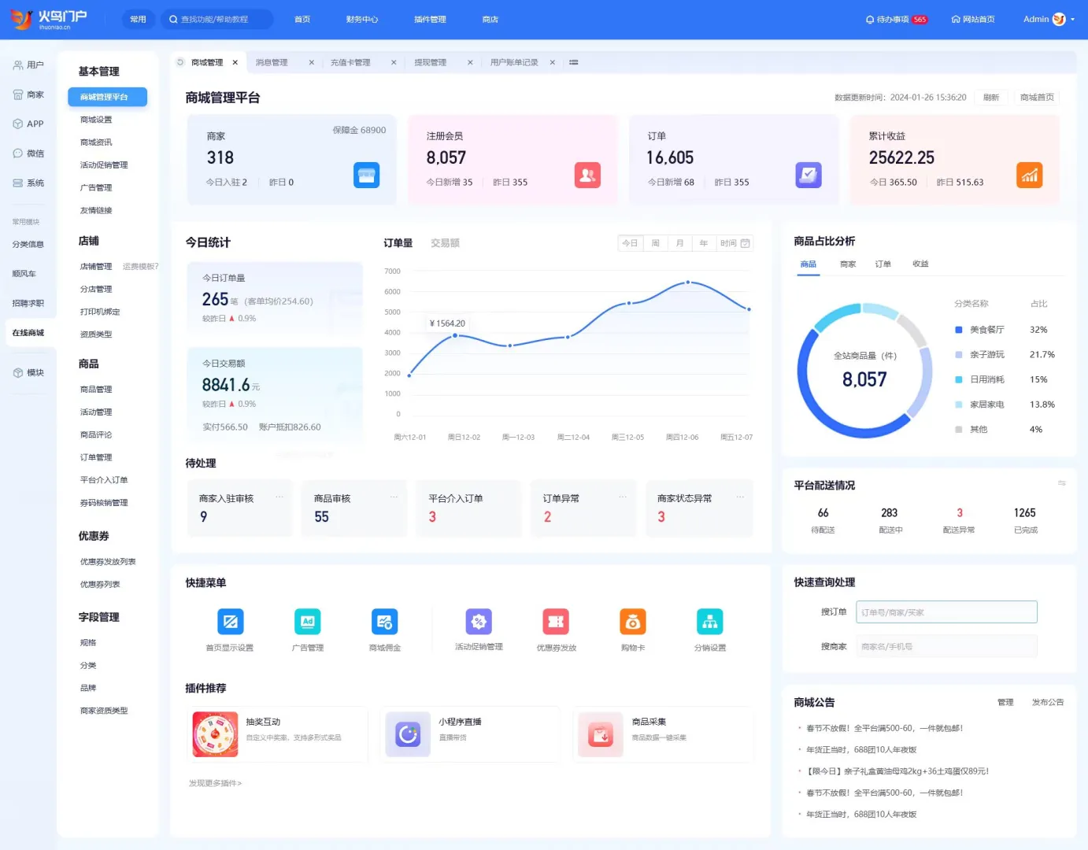1088x850 pixels.
Task: Open the 财务中心 menu
Action: (x=361, y=19)
